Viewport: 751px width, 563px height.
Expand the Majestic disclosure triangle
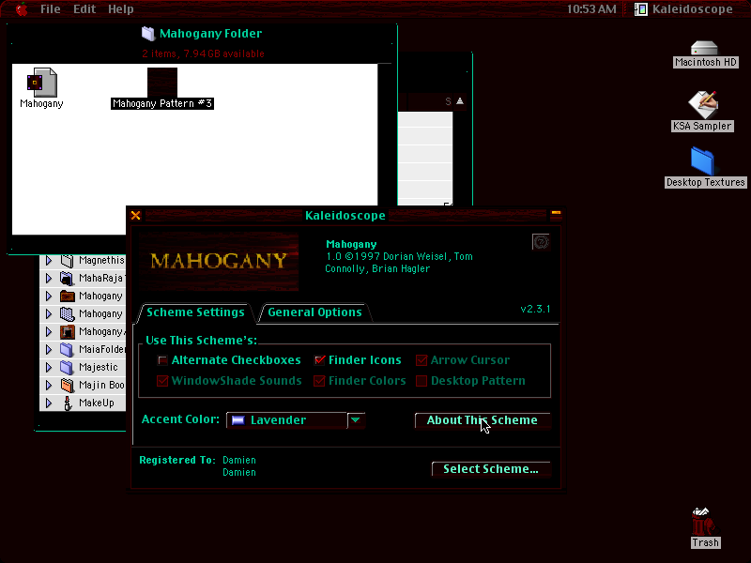coord(49,367)
